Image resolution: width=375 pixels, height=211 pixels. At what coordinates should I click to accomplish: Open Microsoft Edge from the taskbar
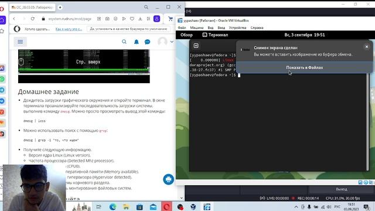[x=112, y=207]
